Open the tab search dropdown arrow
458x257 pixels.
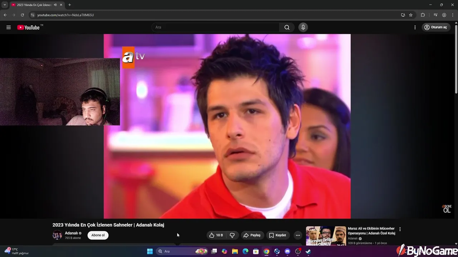coord(5,5)
